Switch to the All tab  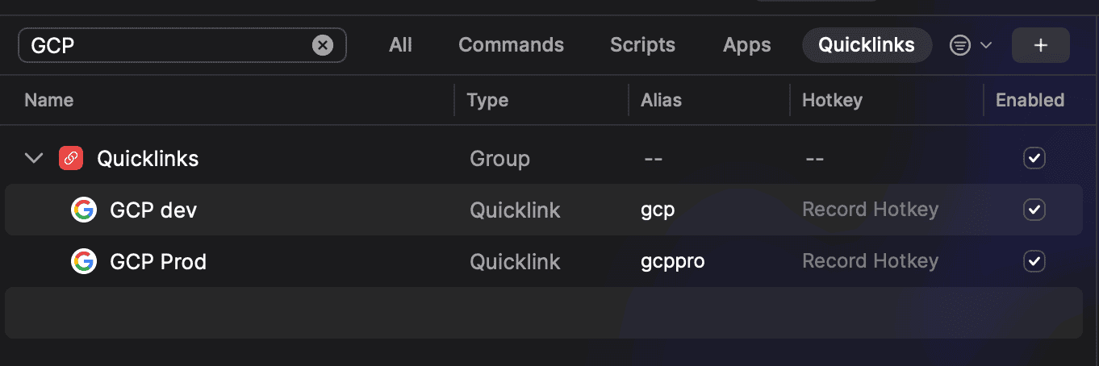point(400,45)
